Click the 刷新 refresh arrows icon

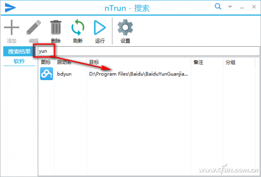(78, 27)
